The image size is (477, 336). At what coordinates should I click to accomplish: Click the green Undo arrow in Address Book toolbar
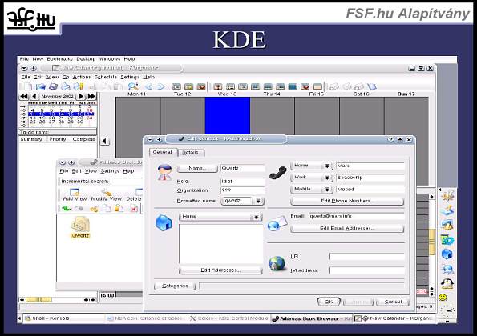[67, 208]
